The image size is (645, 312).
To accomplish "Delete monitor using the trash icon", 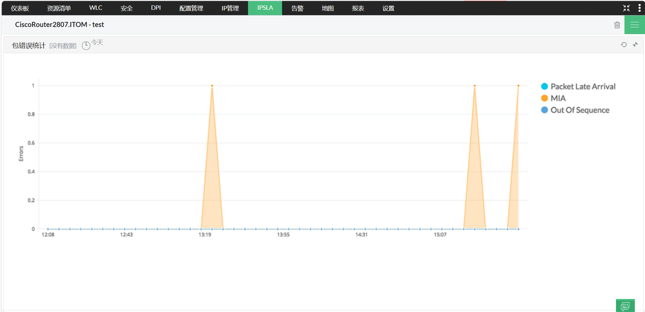I will pyautogui.click(x=617, y=25).
